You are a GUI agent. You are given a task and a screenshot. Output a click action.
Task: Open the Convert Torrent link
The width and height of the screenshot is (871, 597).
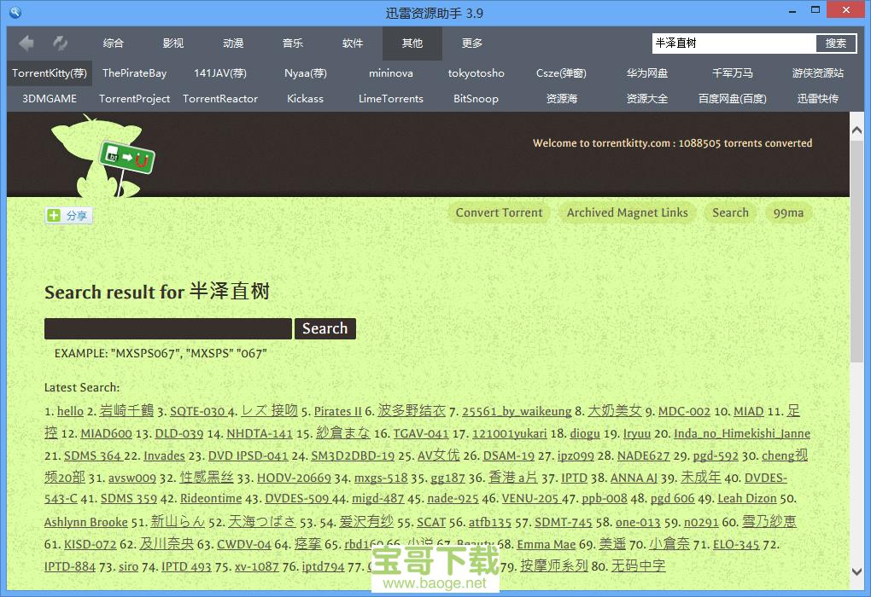pyautogui.click(x=499, y=212)
